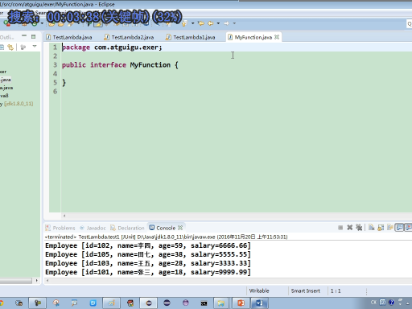This screenshot has height=309, width=412.
Task: Open the Outline panel view menu arrow
Action: (x=35, y=47)
